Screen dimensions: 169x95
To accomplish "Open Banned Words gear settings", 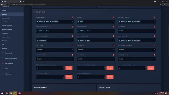I will coord(72,17).
